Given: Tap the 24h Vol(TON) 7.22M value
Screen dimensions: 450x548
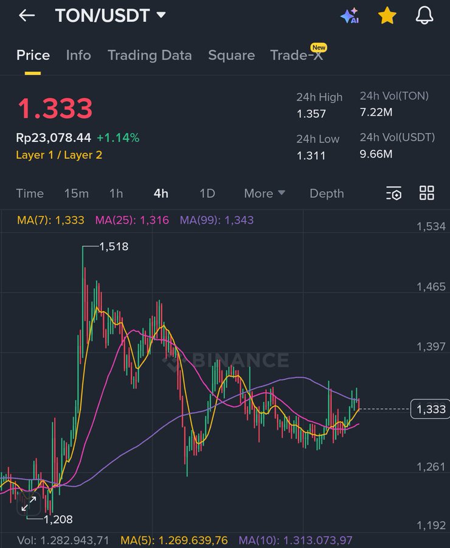Looking at the screenshot, I should pyautogui.click(x=376, y=112).
